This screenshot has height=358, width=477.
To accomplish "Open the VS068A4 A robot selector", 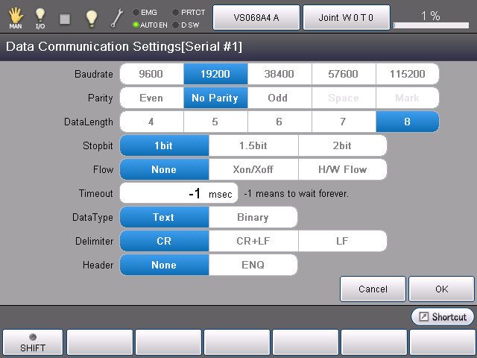I will (256, 17).
